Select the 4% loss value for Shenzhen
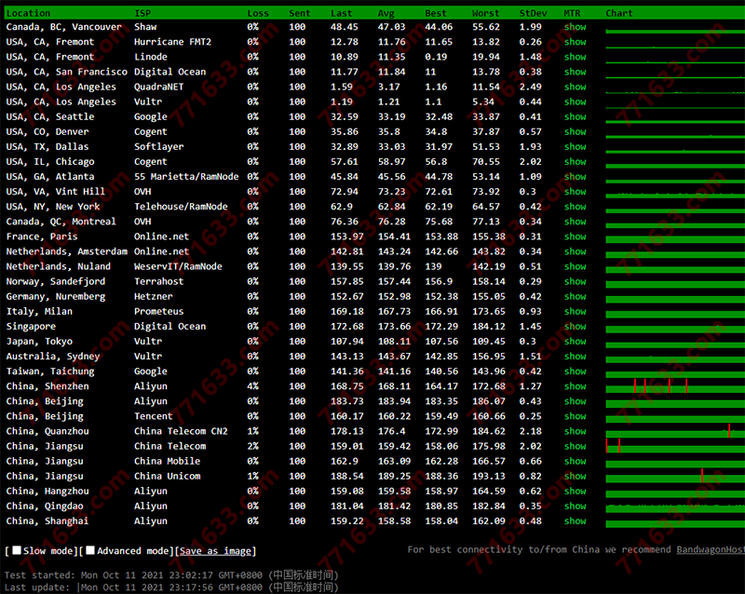This screenshot has height=594, width=745. coord(252,386)
